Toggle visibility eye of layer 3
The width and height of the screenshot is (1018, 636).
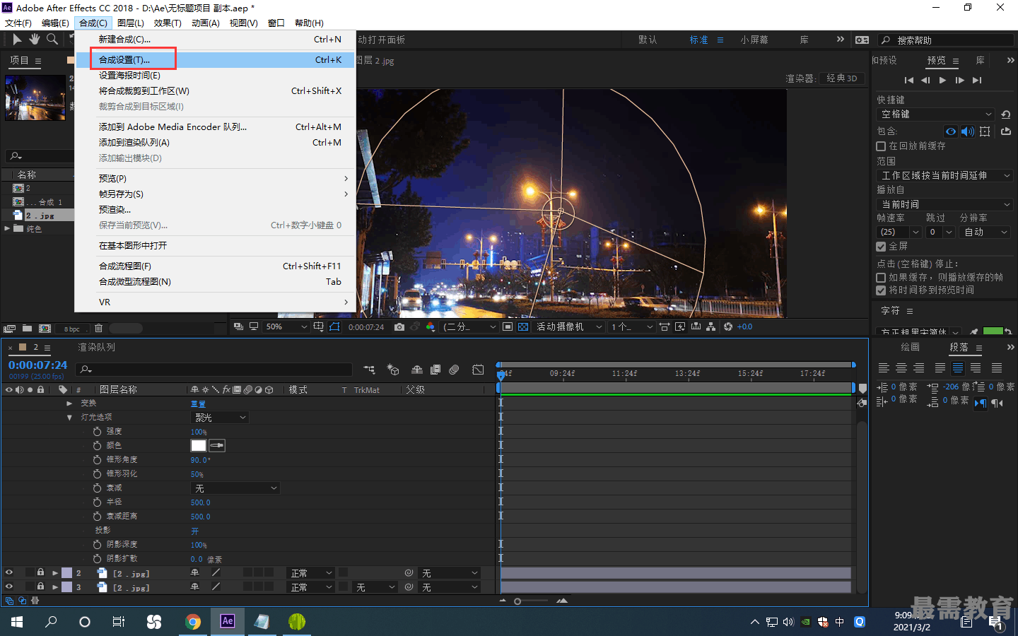point(9,587)
